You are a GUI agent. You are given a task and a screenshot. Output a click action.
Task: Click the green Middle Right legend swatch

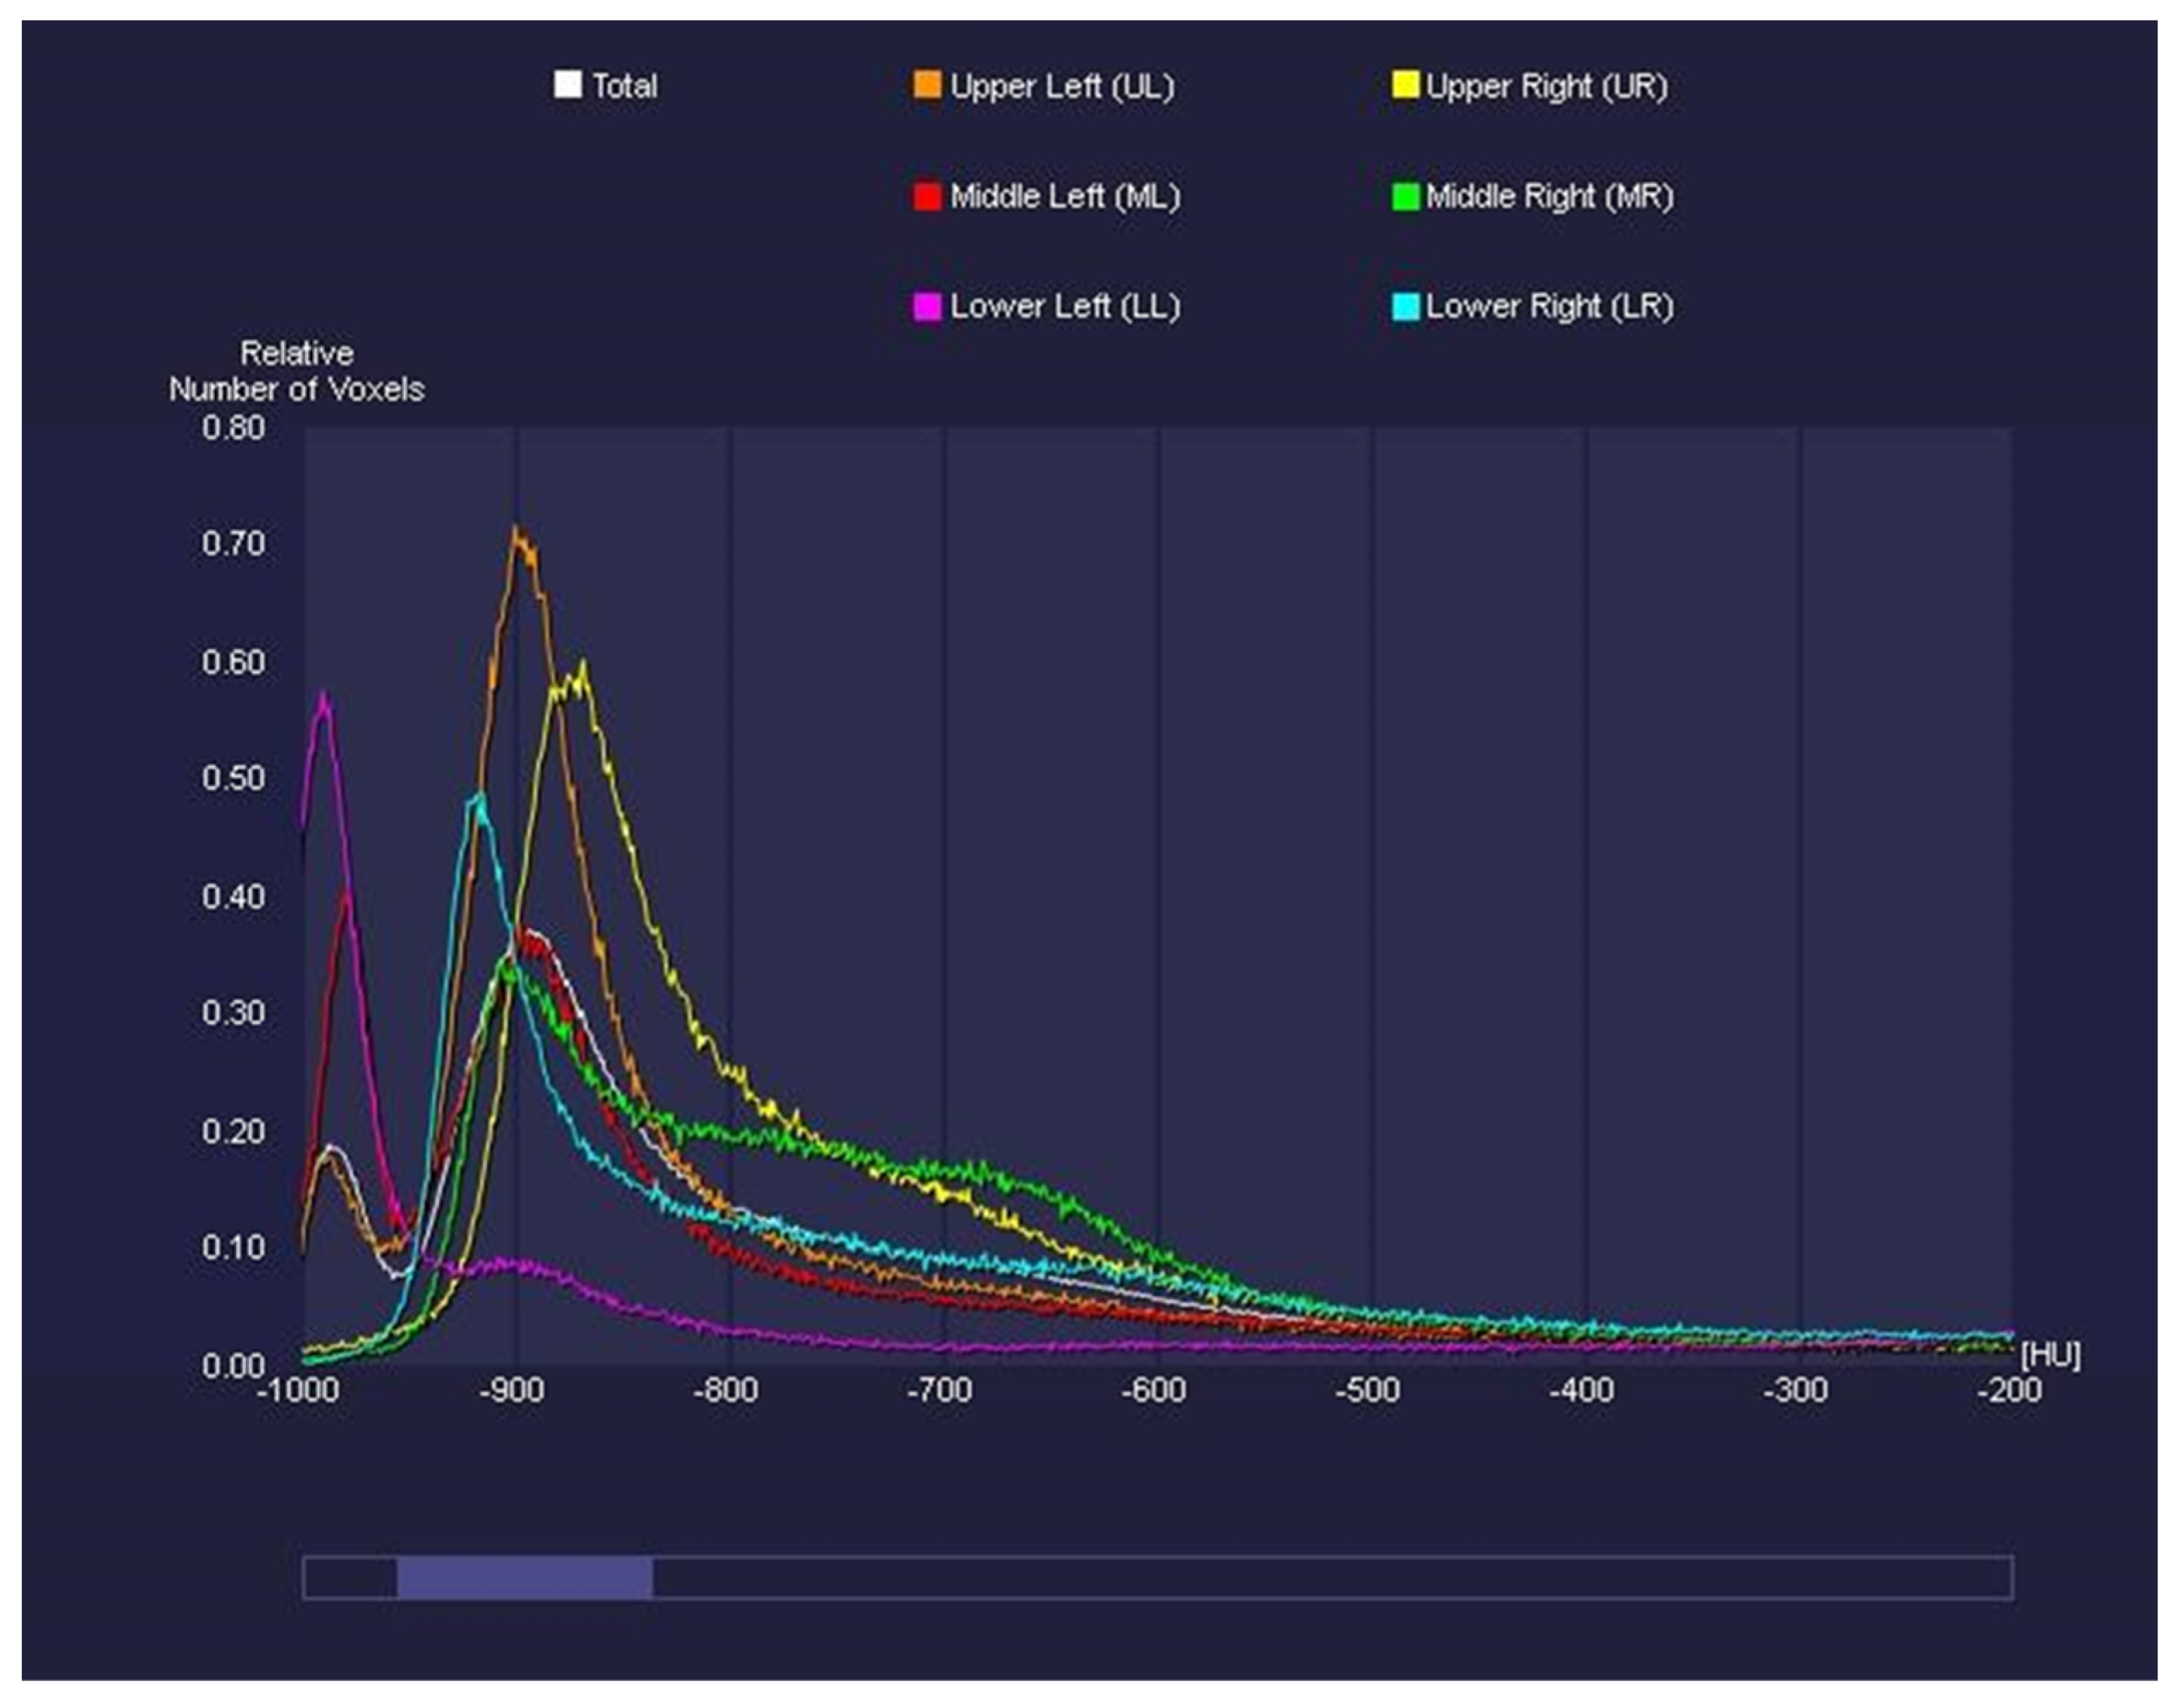click(1405, 196)
